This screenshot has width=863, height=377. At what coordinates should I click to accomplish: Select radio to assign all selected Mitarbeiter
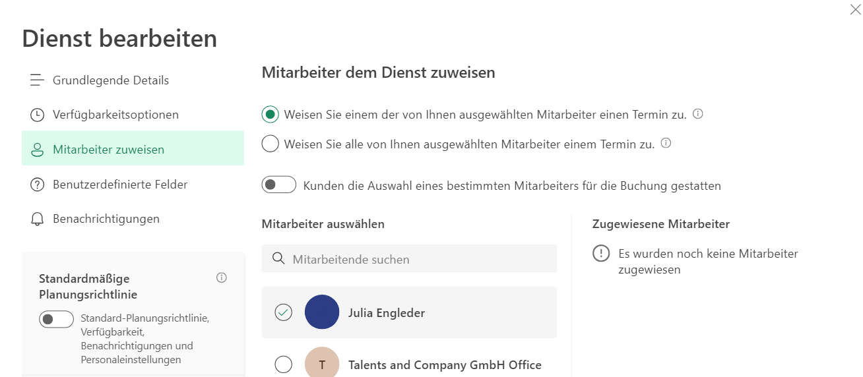pos(270,144)
